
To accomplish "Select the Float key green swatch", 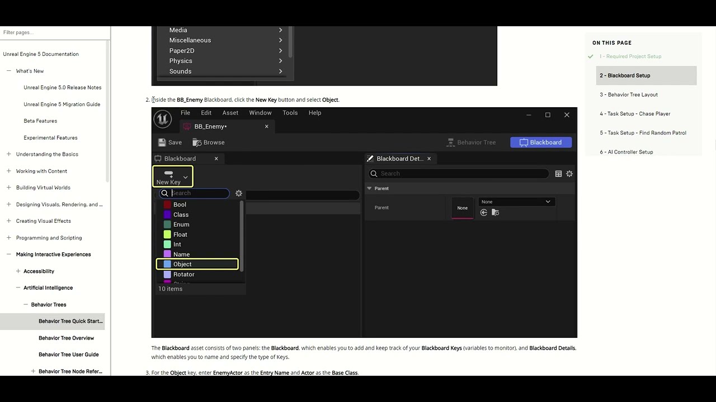I will [x=167, y=234].
